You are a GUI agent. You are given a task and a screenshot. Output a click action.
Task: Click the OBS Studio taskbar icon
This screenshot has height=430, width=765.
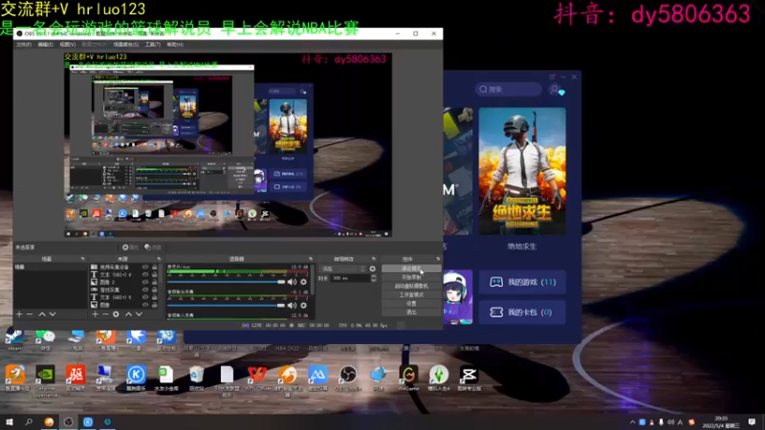tap(68, 422)
